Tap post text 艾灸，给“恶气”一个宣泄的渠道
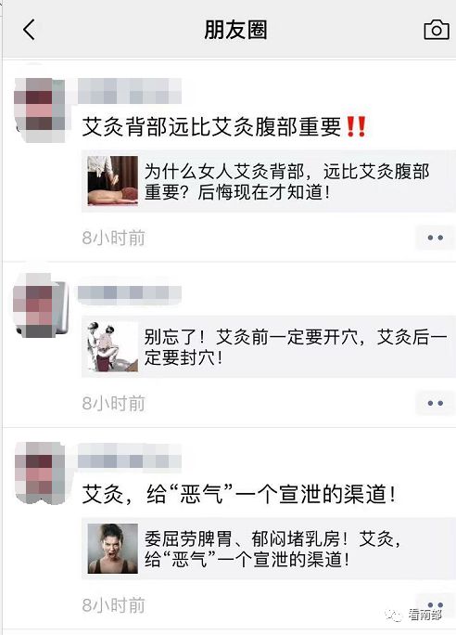The image size is (456, 635). 238,494
